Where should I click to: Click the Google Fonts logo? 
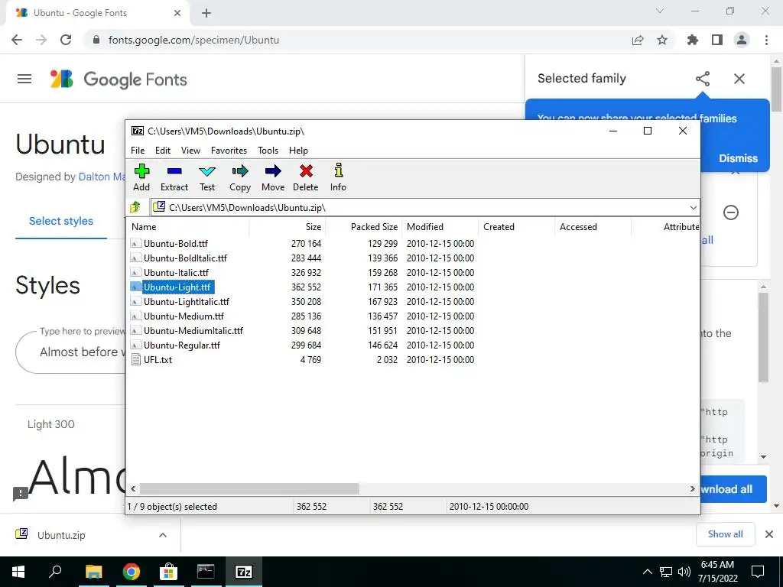119,79
